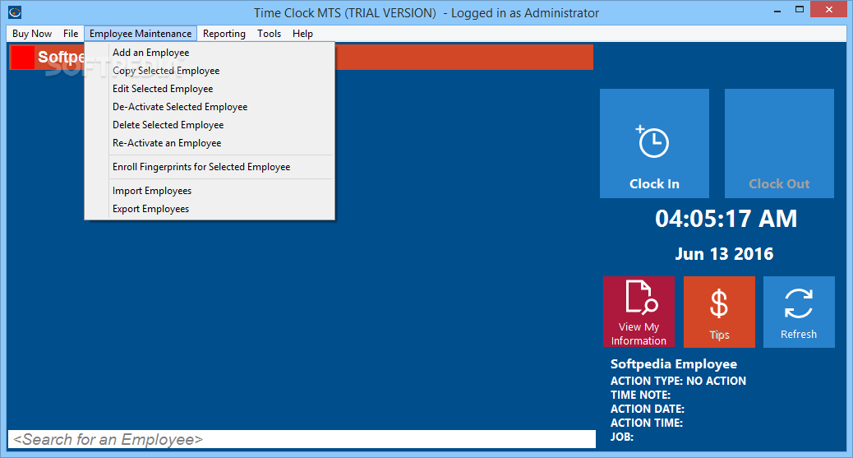Maximize the Time Clock MTS window
The height and width of the screenshot is (458, 853).
799,10
